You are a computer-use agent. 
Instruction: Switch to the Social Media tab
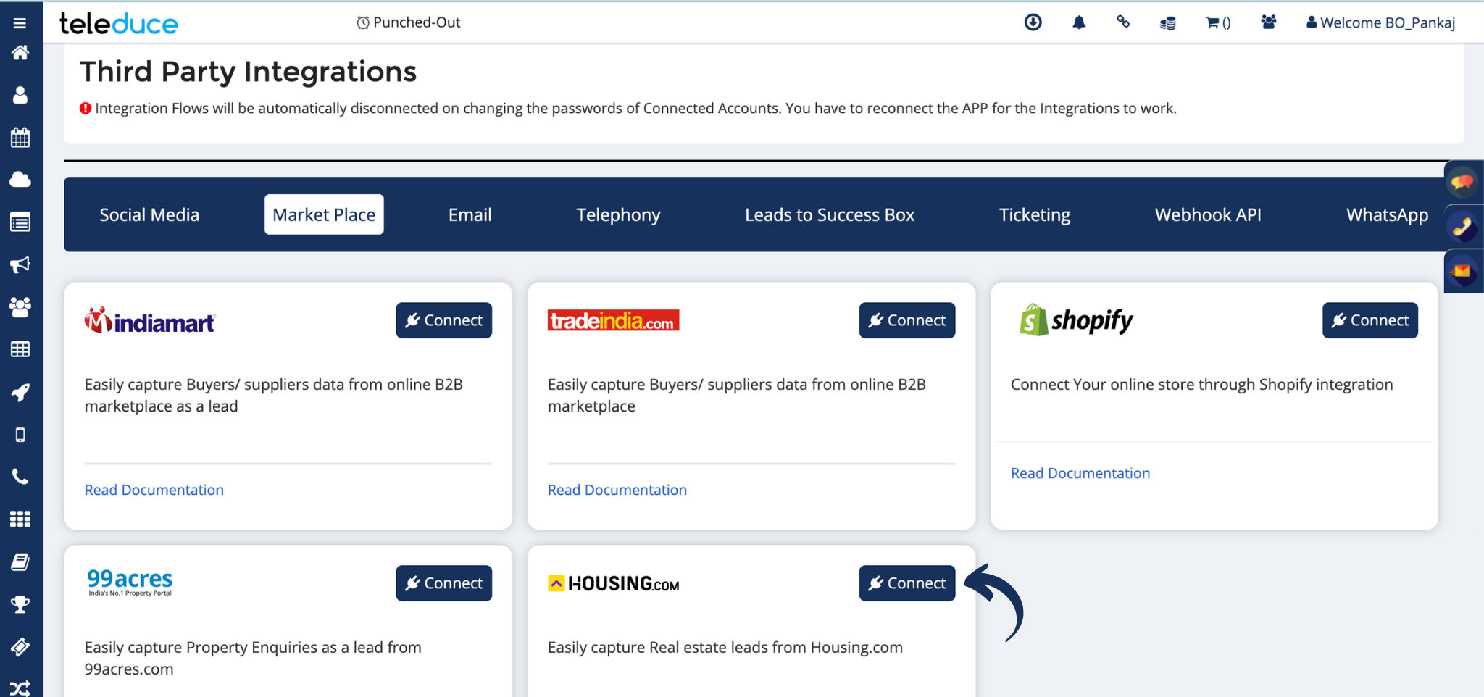coord(149,214)
